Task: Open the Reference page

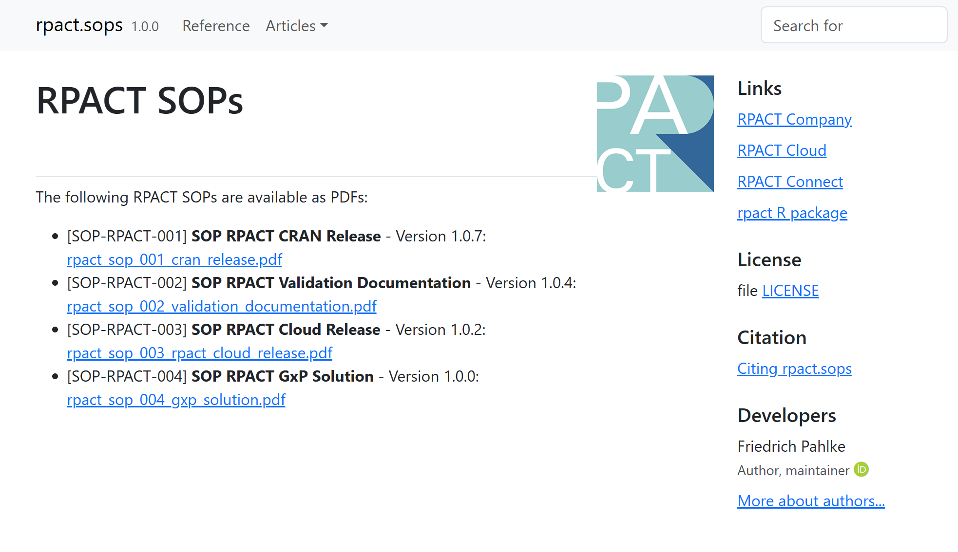Action: [x=216, y=26]
